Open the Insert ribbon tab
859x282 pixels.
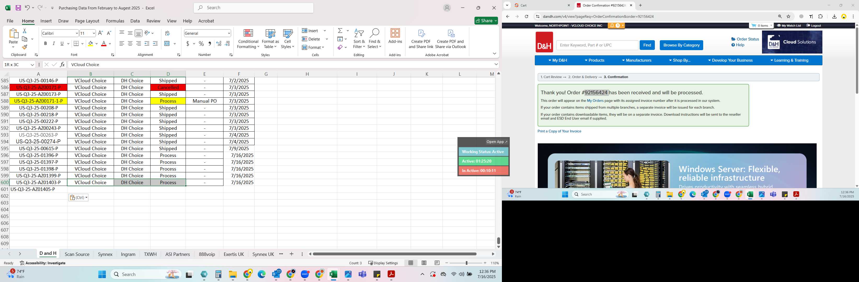[46, 21]
